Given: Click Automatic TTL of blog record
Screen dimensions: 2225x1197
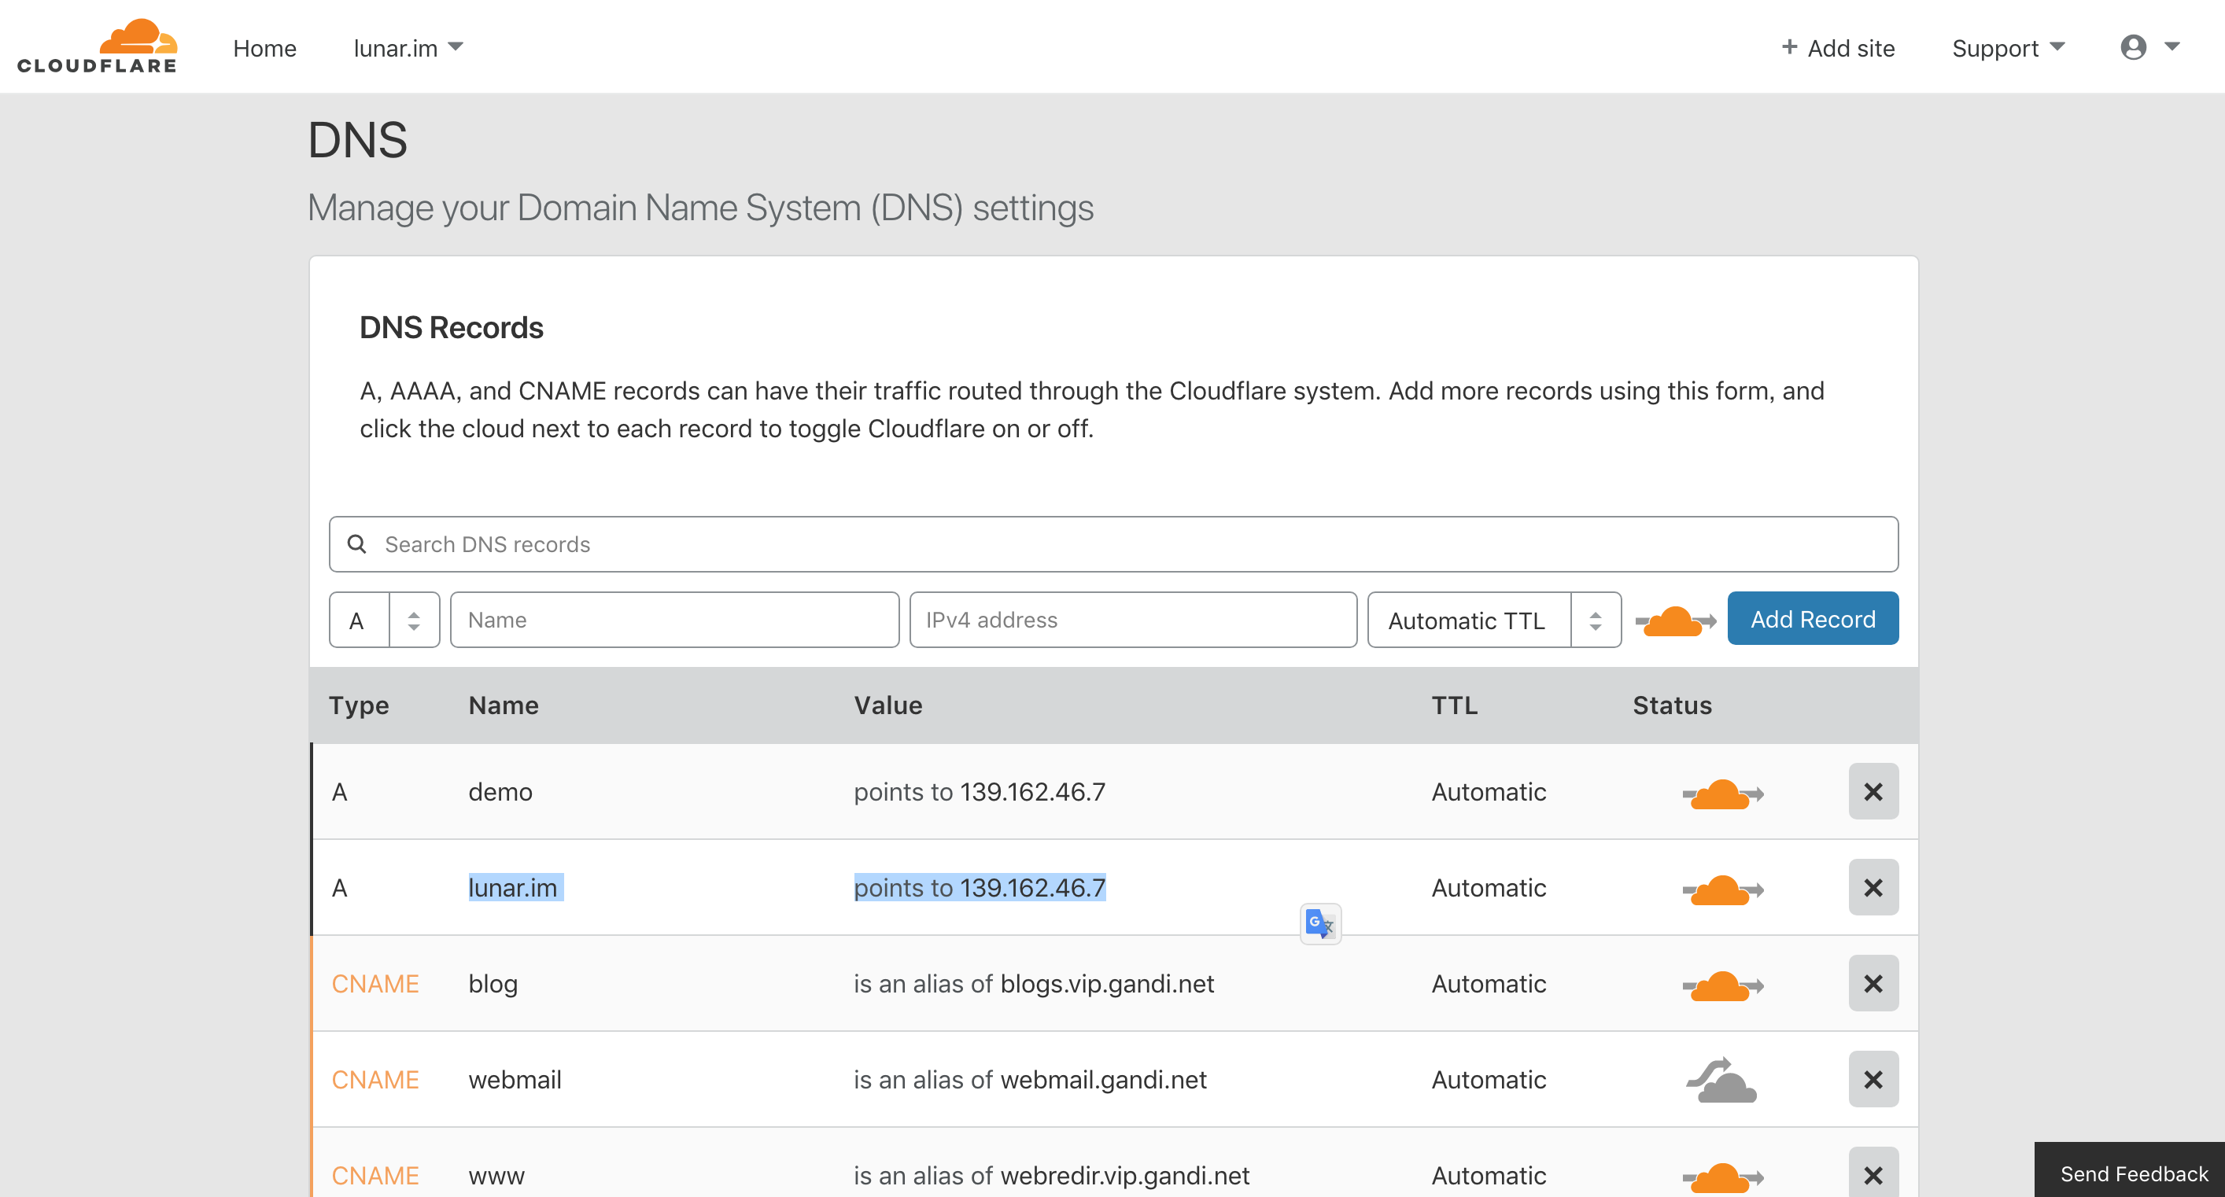Looking at the screenshot, I should point(1489,984).
